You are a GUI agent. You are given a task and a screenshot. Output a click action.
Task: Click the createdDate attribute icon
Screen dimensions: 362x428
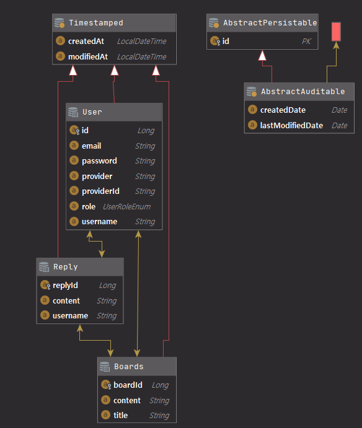252,110
